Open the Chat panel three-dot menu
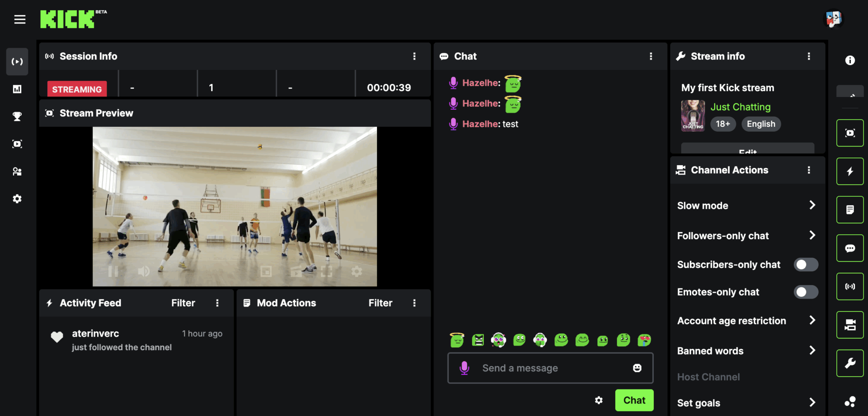 click(x=651, y=56)
